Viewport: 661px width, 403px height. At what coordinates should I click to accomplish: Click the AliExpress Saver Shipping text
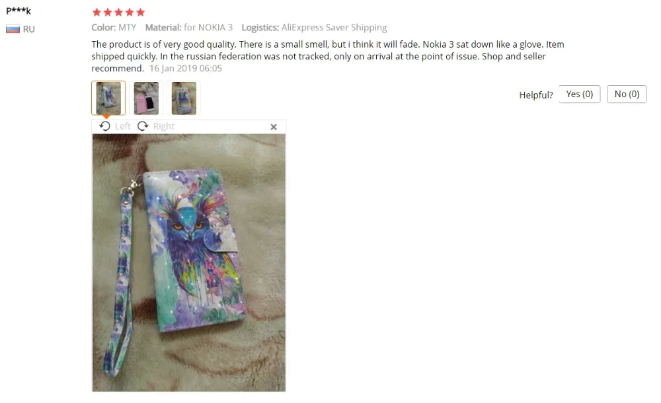(334, 27)
